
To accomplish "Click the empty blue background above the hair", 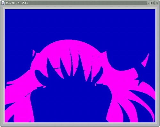I will [x=80, y=23].
